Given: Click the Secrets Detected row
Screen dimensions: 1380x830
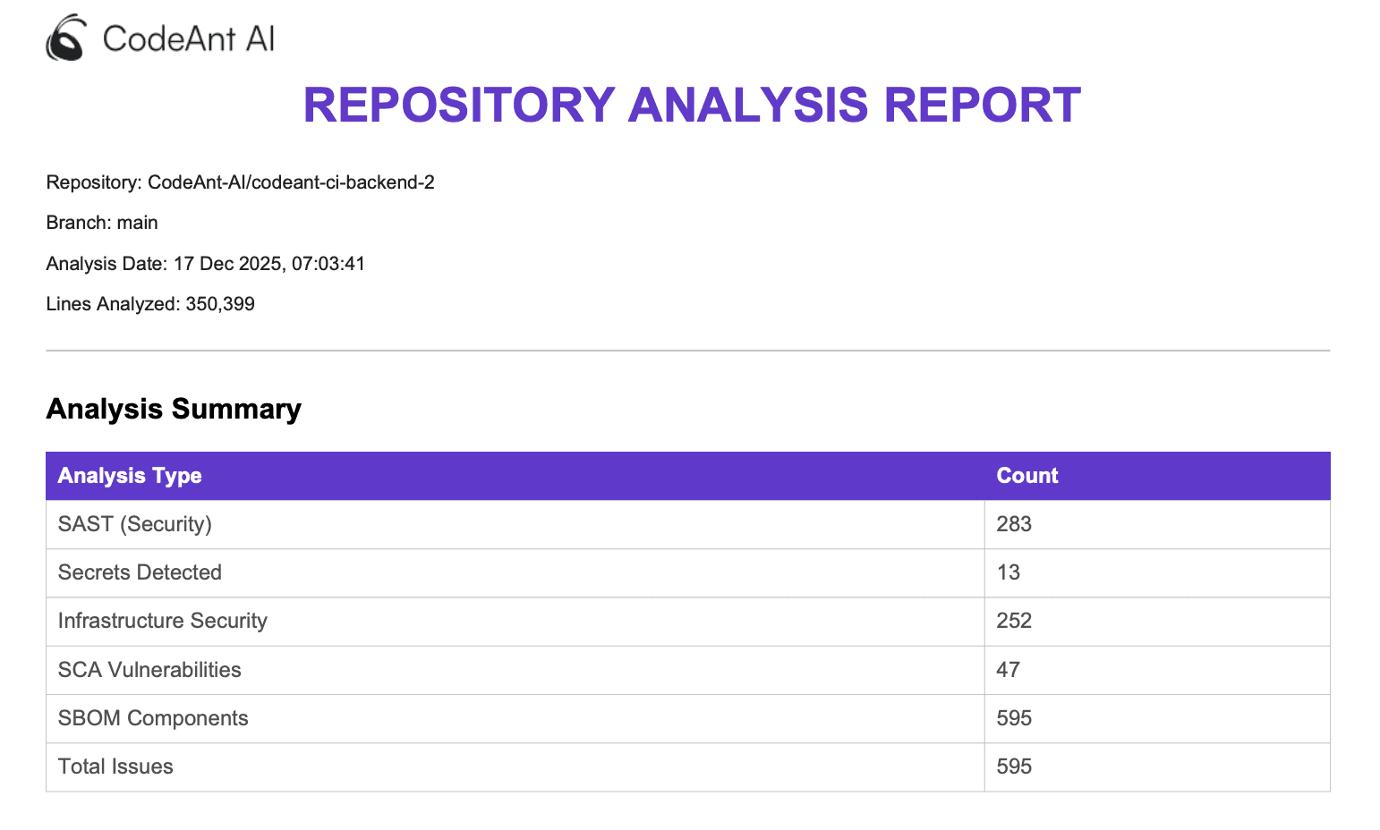Looking at the screenshot, I should (x=140, y=572).
